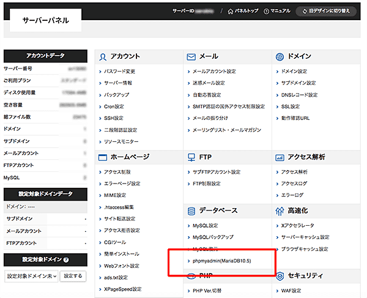
Task: Open サーバー情報
Action: (118, 83)
